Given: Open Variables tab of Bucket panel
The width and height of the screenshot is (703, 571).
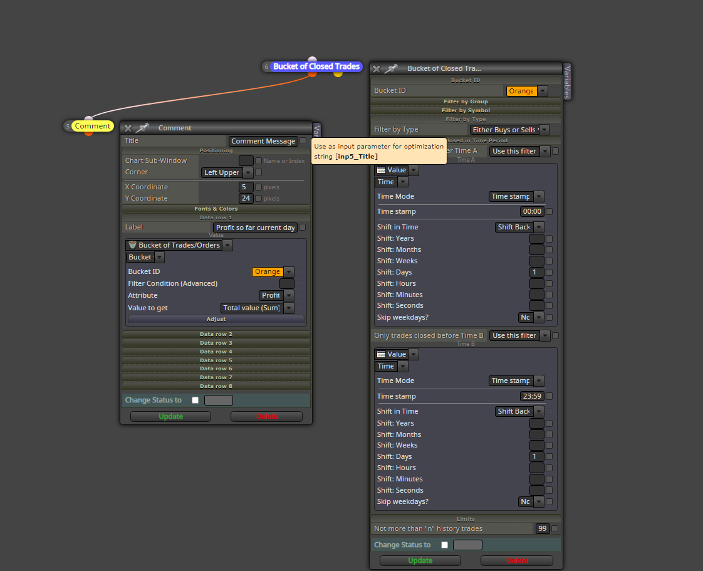Looking at the screenshot, I should [x=567, y=81].
